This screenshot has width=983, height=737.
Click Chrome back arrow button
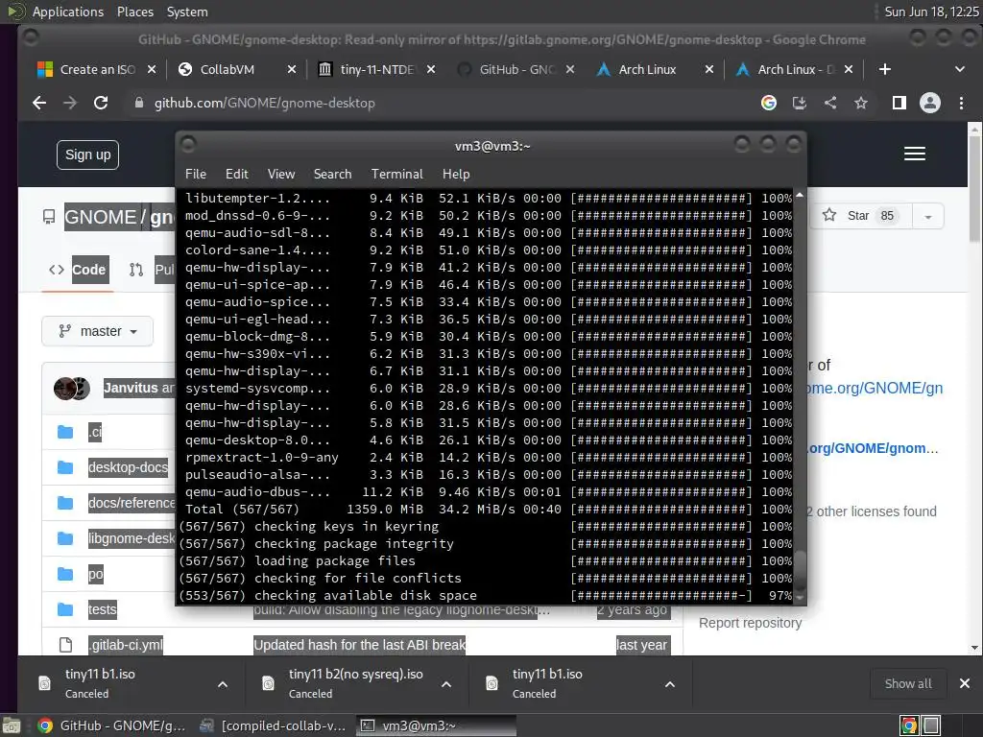39,103
